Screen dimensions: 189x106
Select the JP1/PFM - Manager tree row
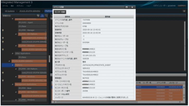point(32,30)
